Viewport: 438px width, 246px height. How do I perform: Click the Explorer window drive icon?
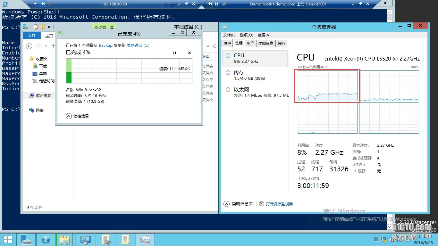pyautogui.click(x=25, y=27)
